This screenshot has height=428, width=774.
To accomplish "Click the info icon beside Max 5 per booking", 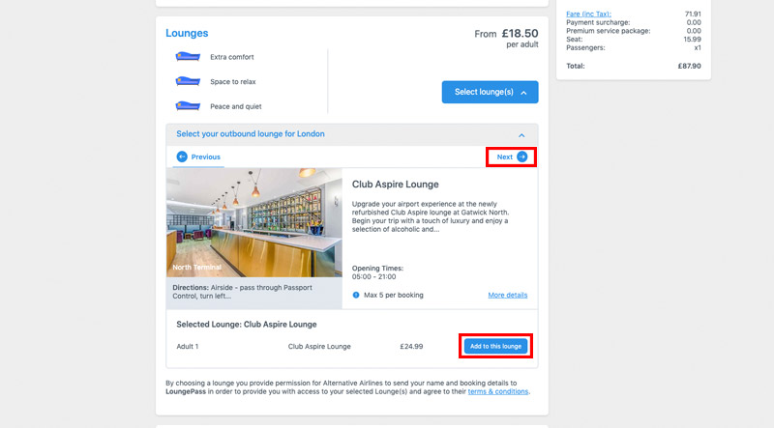I will point(356,295).
